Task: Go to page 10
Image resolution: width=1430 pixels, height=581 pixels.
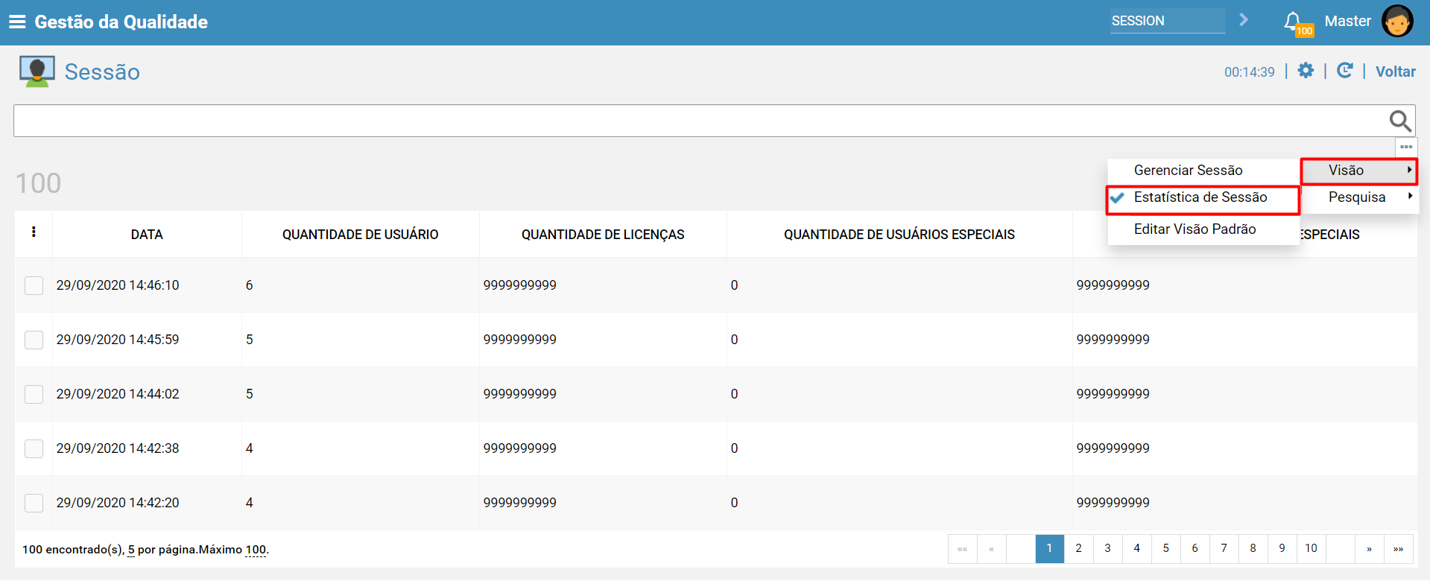Action: [x=1311, y=548]
